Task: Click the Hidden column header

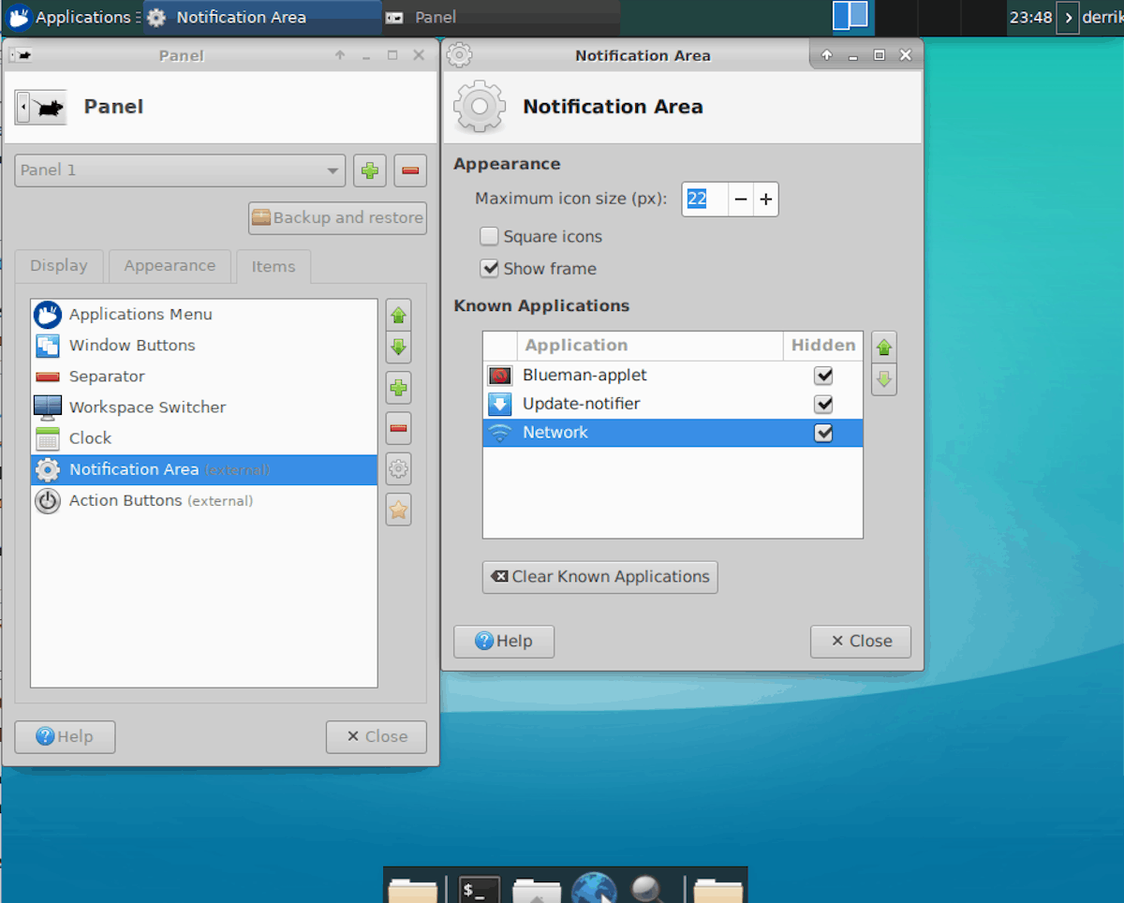Action: click(823, 346)
